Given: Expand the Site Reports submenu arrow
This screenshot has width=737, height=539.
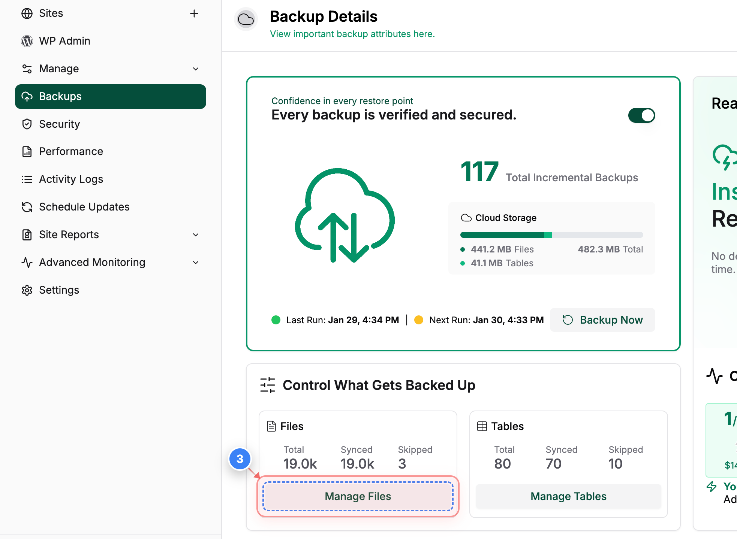Looking at the screenshot, I should 196,234.
